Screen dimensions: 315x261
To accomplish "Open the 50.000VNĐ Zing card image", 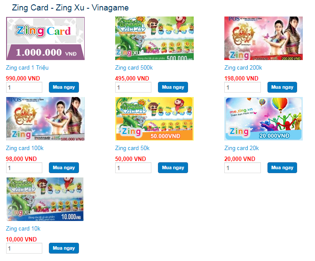I will (154, 119).
